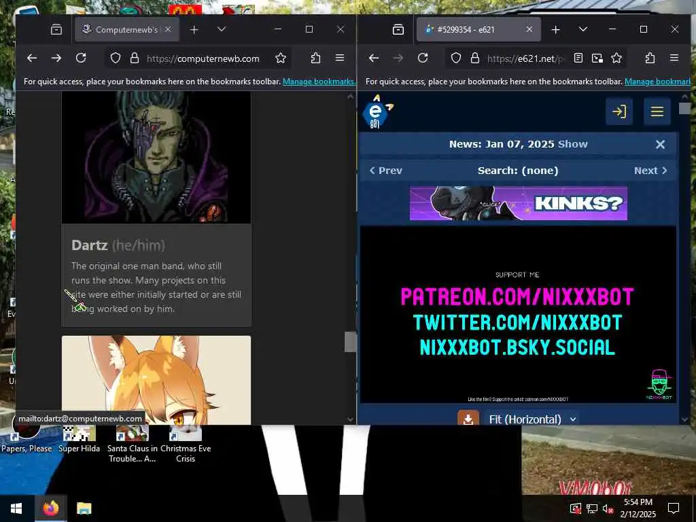Click the post video with NIXXXBOT links
Image resolution: width=696 pixels, height=522 pixels.
coord(518,315)
